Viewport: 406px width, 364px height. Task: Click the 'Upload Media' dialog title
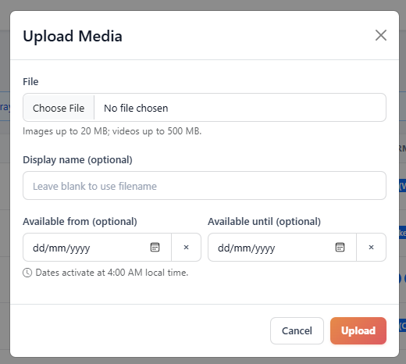point(73,36)
